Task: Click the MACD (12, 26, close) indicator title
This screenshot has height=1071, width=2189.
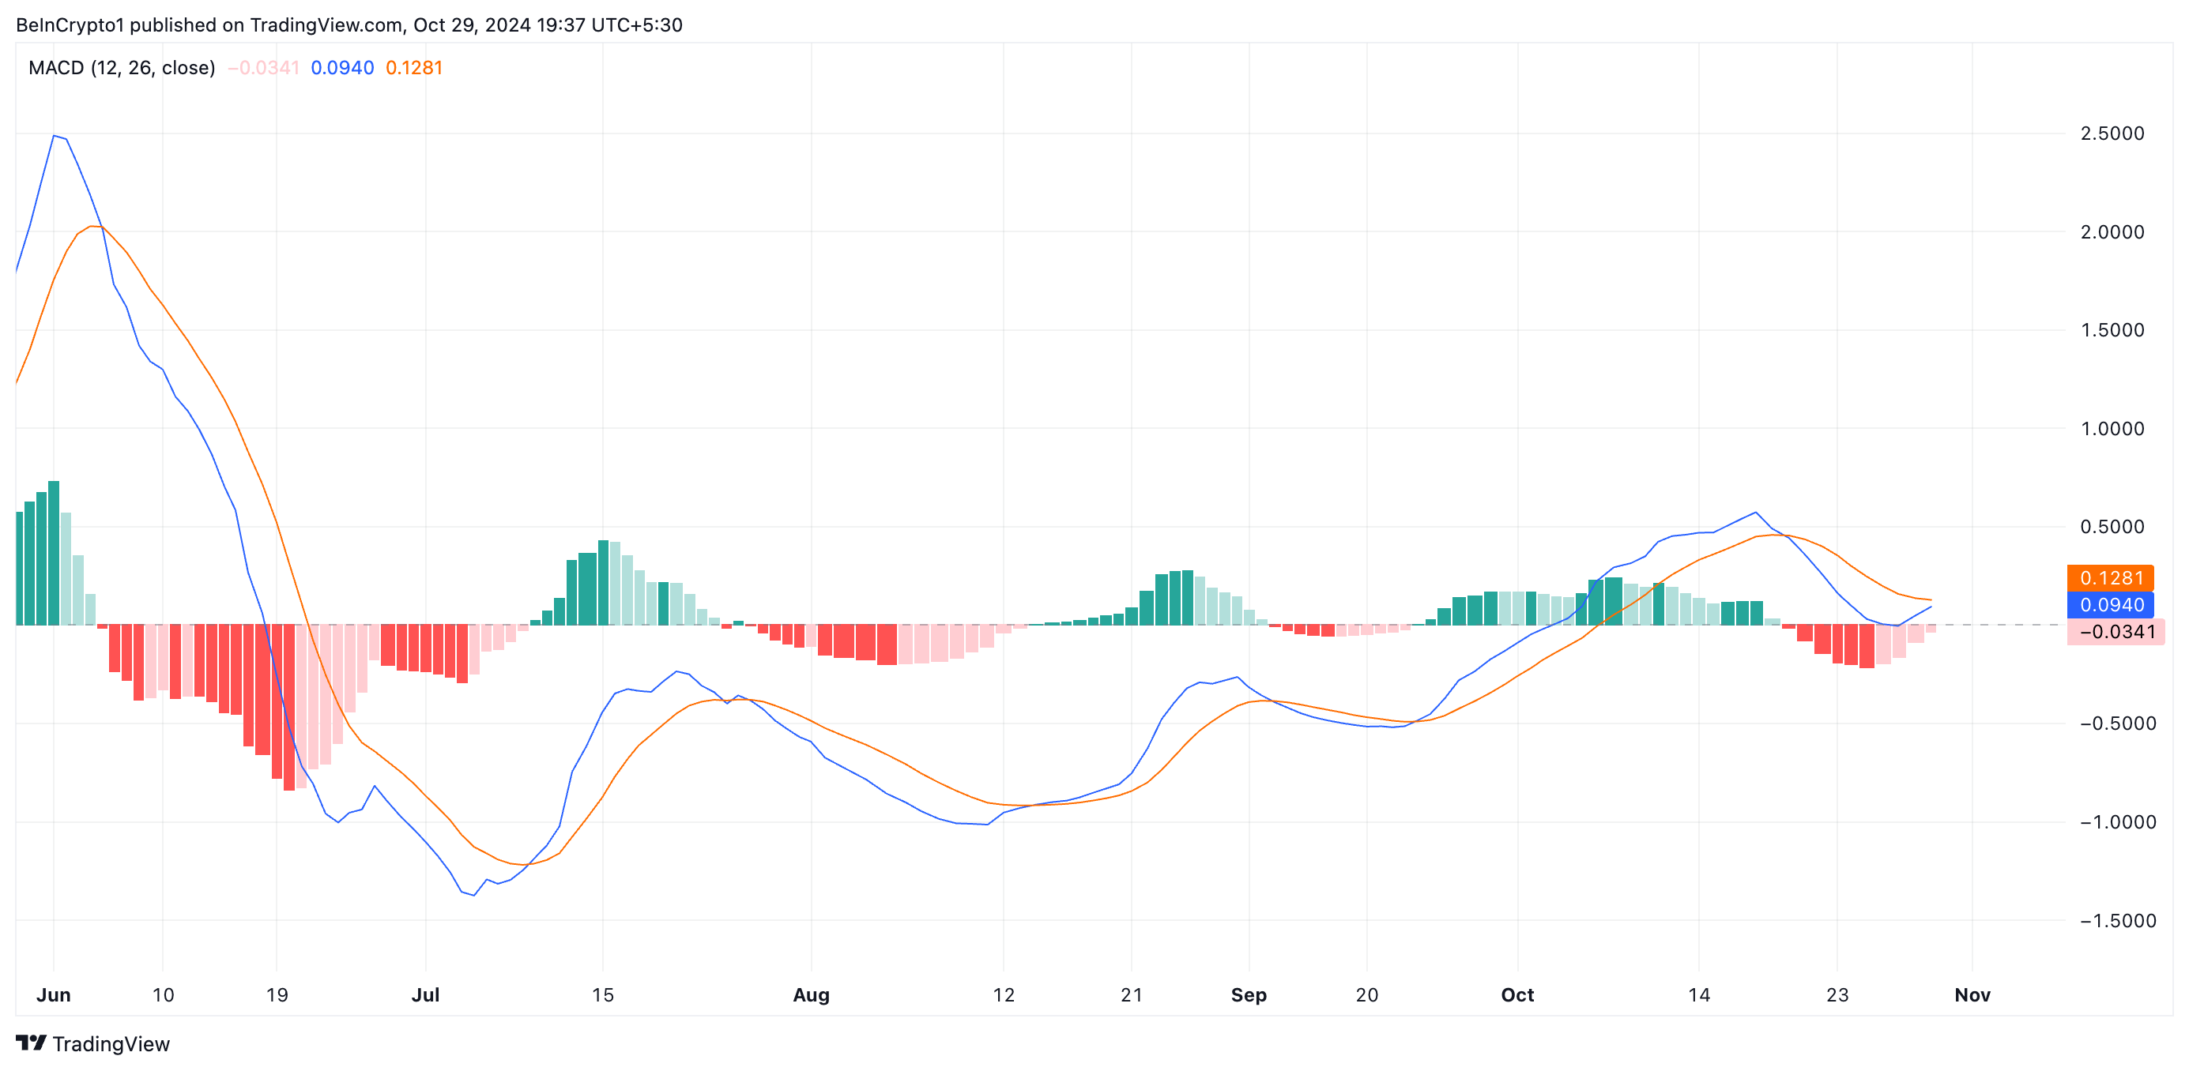Action: point(122,68)
